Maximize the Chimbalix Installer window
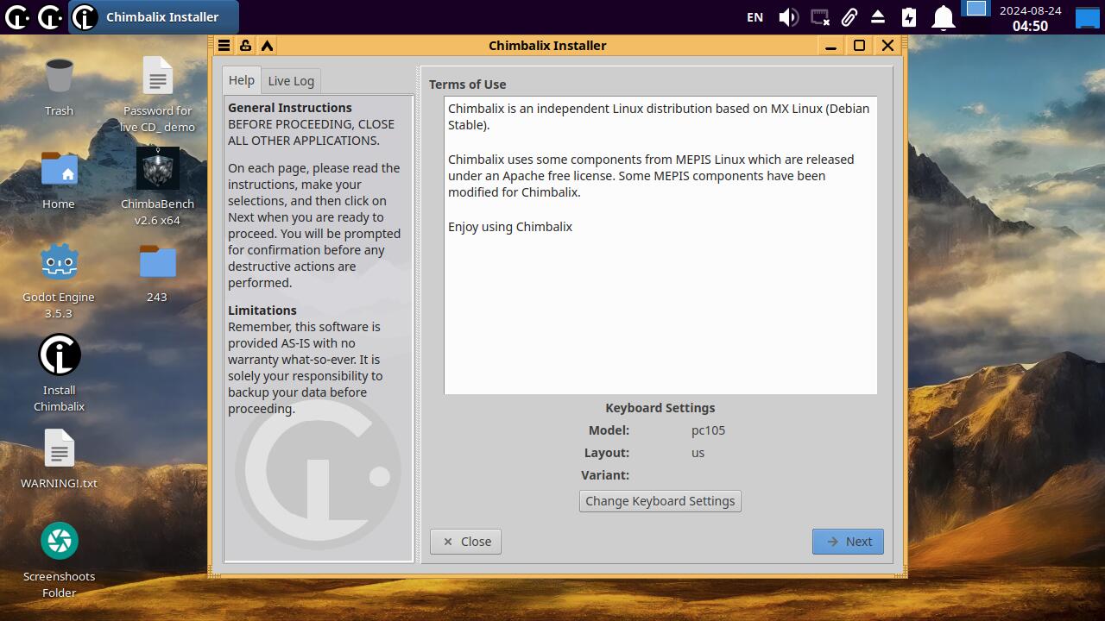Image resolution: width=1105 pixels, height=621 pixels. pos(859,46)
